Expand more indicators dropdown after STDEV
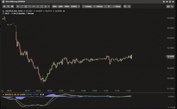 pos(79,6)
